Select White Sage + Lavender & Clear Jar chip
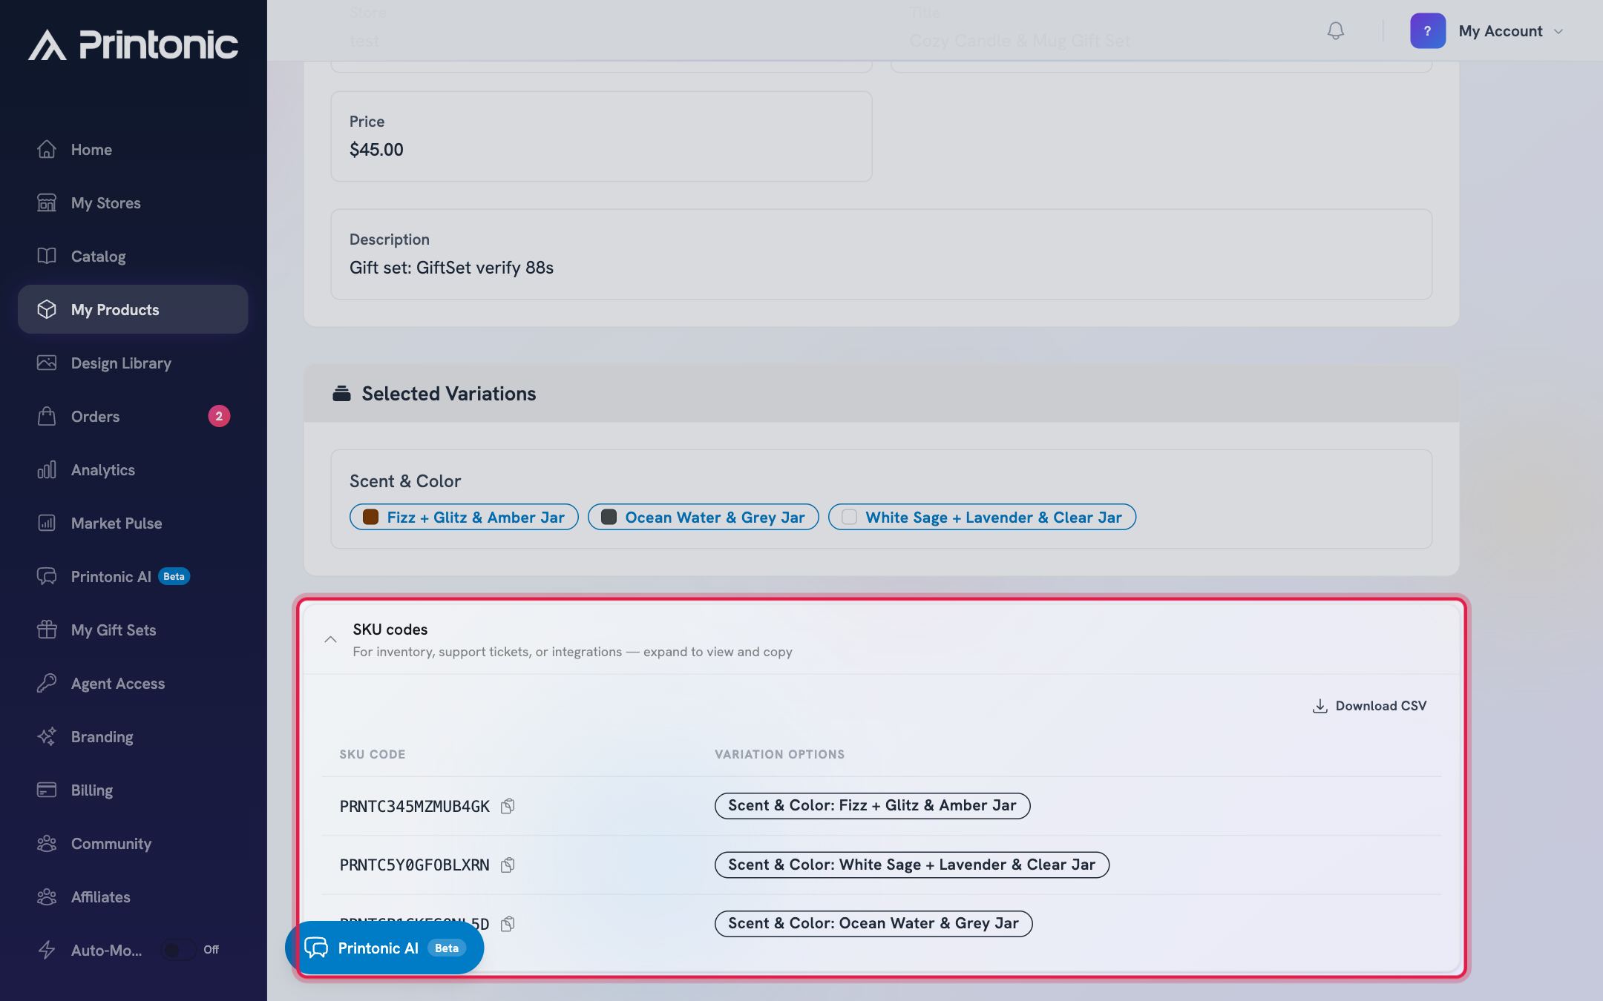This screenshot has height=1001, width=1603. [x=982, y=517]
